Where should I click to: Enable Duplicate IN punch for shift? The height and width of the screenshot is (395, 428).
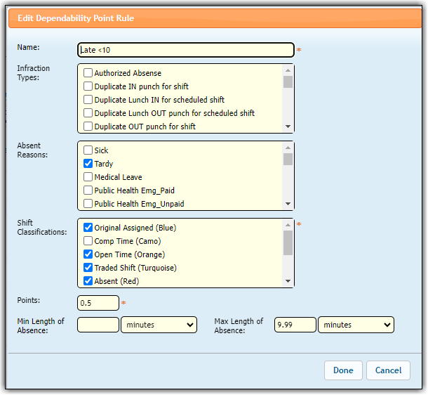pyautogui.click(x=88, y=86)
